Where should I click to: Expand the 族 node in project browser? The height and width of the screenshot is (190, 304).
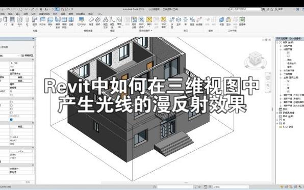tap(277, 120)
